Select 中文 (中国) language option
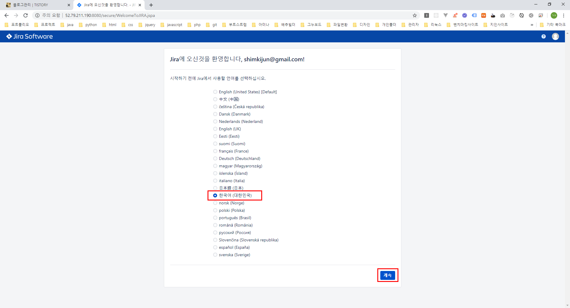Image resolution: width=570 pixels, height=308 pixels. click(215, 99)
